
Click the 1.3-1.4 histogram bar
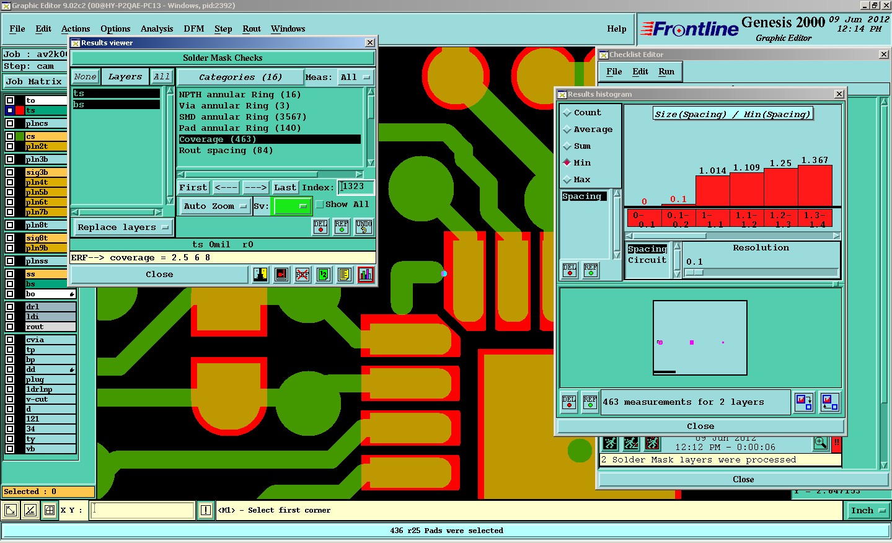click(815, 185)
